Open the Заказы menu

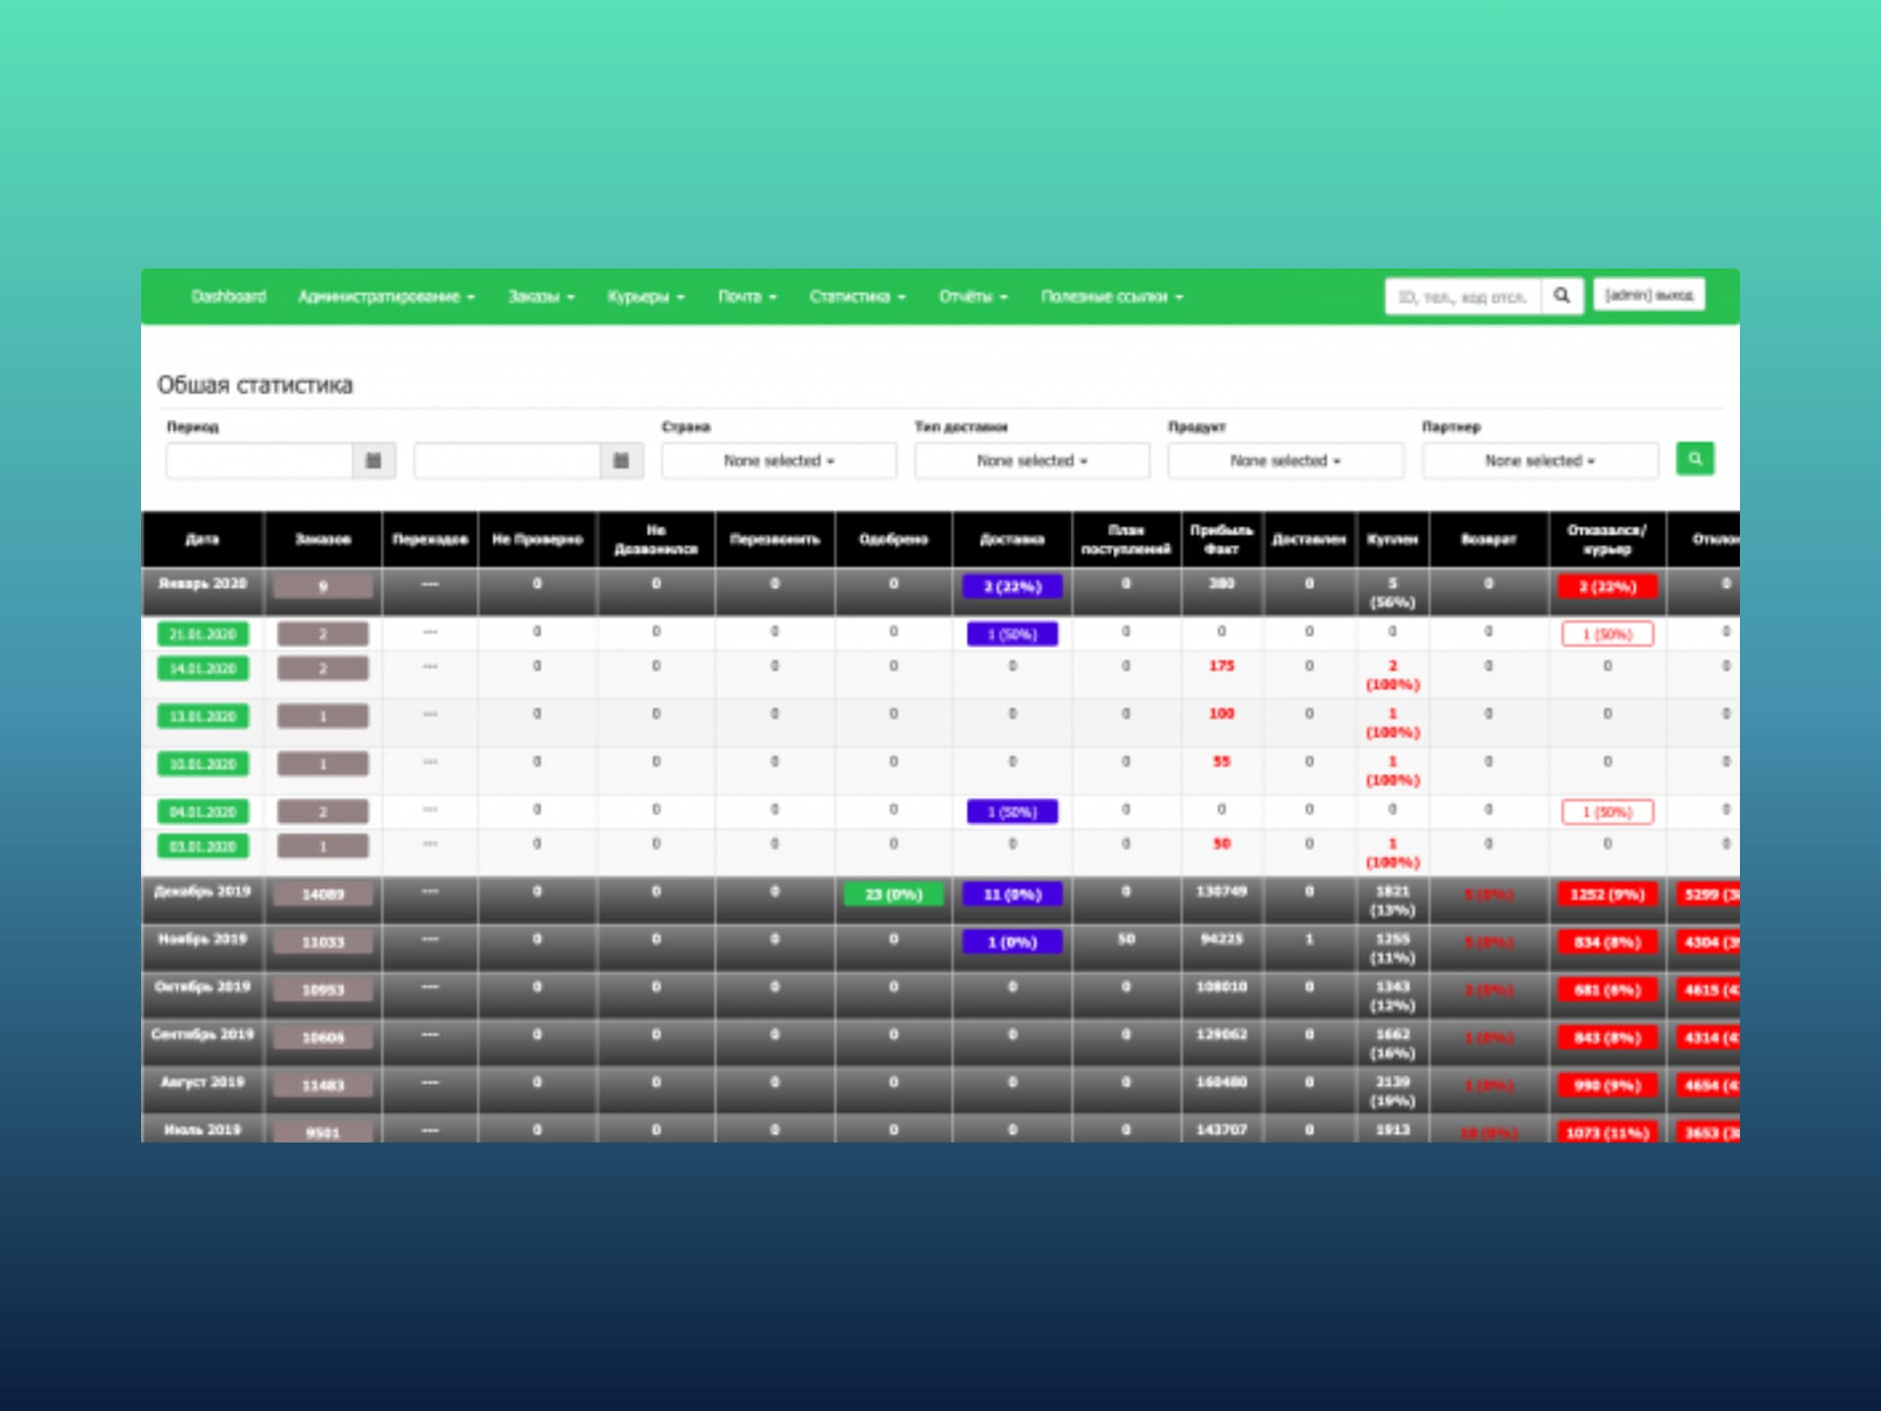point(541,297)
